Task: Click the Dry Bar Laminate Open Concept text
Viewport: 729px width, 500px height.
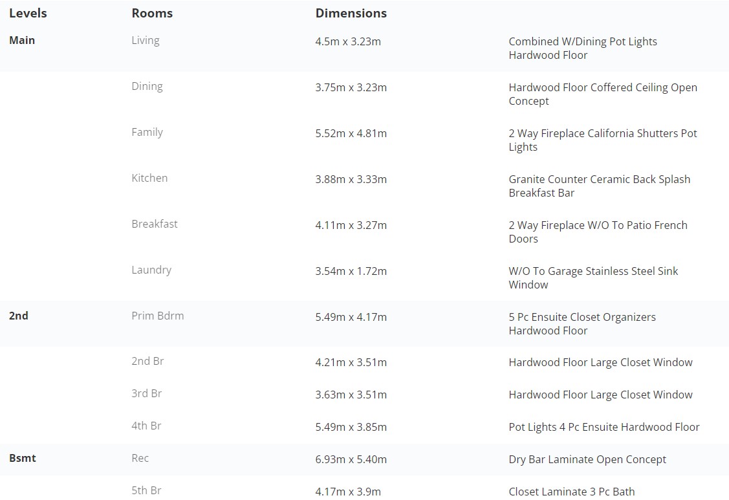Action: pos(587,459)
